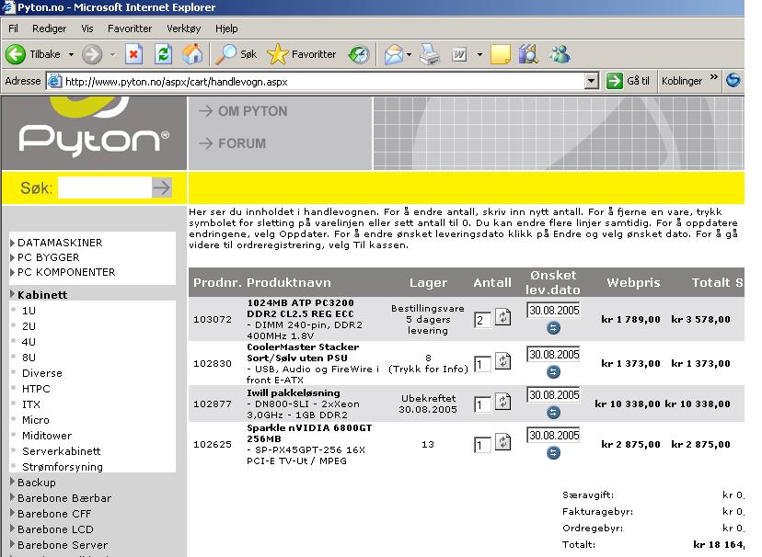Expand Koblinger links chevron

(x=713, y=76)
